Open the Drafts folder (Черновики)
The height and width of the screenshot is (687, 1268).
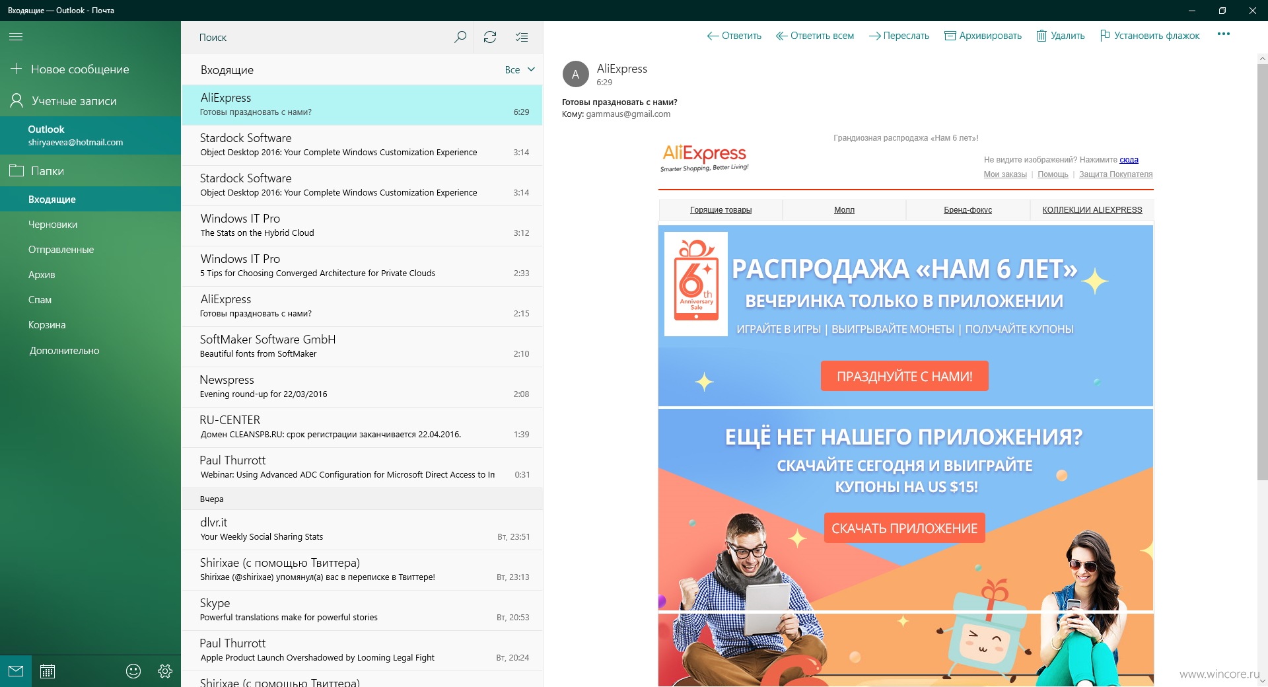(x=90, y=224)
